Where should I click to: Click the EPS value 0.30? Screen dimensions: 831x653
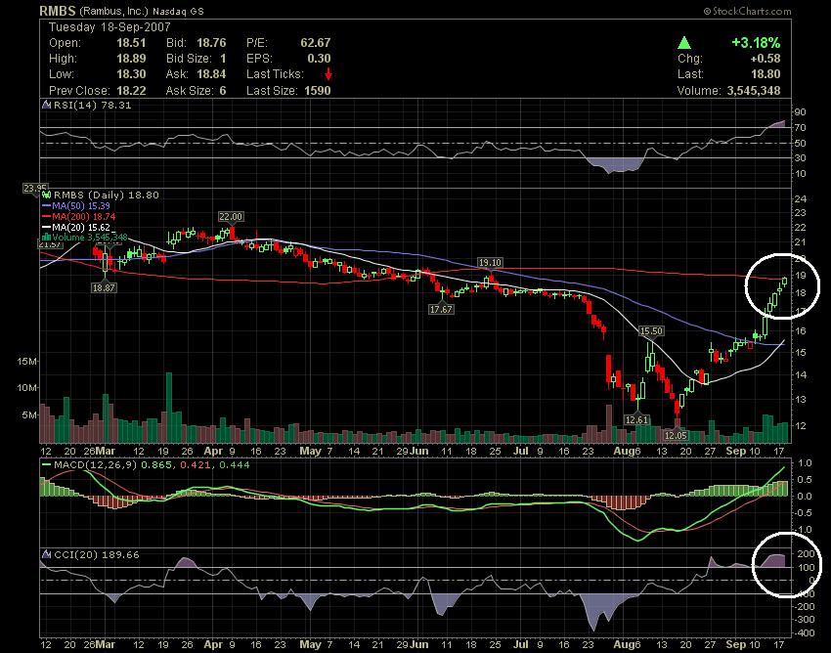coord(319,59)
